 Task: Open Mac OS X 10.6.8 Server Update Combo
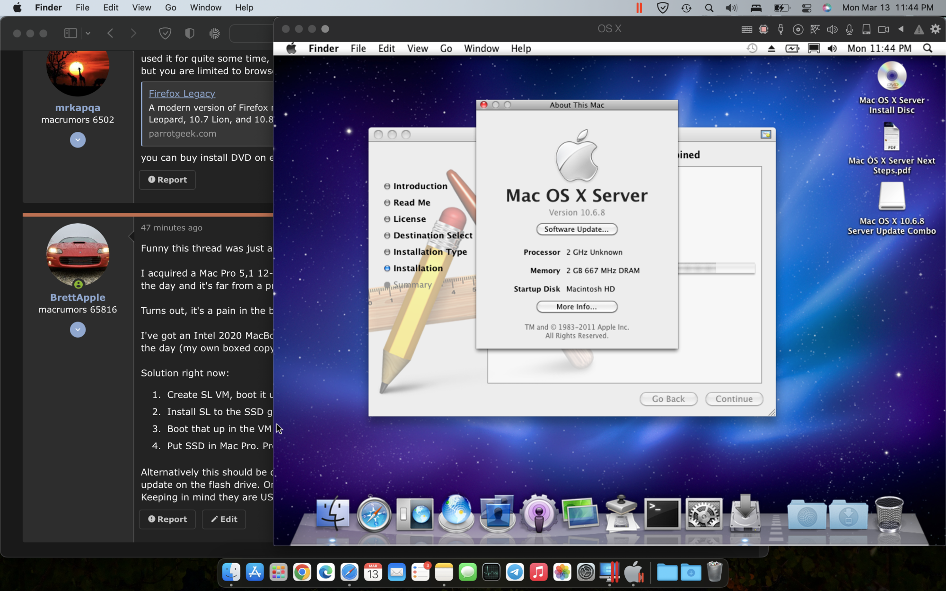click(892, 196)
